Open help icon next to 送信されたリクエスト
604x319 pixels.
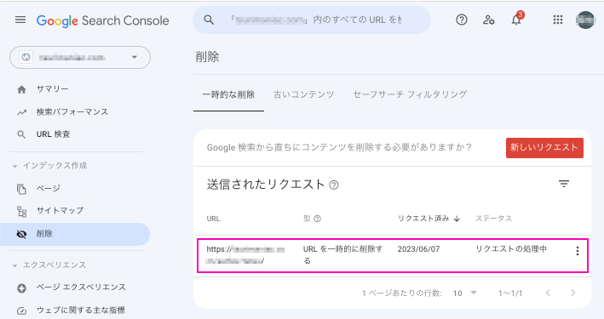[x=334, y=185]
